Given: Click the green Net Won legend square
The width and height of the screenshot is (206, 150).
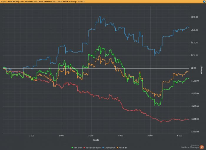Looking at the screenshot, I should click(x=72, y=148).
